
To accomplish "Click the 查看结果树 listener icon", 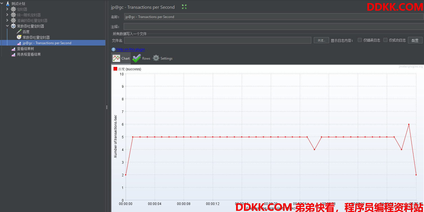I will [13, 49].
